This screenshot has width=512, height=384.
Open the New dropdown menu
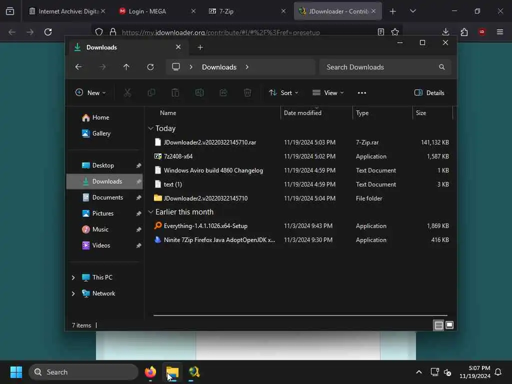(90, 92)
